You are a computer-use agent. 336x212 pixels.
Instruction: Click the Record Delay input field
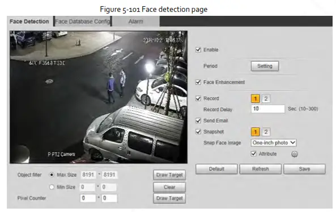tap(268, 109)
